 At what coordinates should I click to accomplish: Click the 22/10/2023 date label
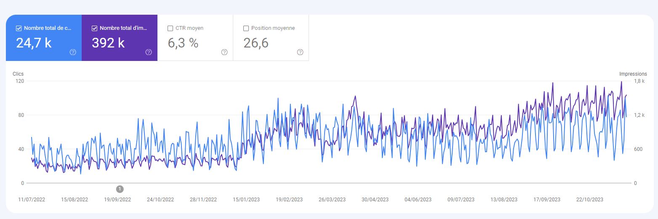coord(590,200)
